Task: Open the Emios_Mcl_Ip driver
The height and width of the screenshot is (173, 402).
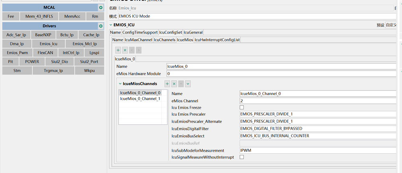Action: pos(85,44)
